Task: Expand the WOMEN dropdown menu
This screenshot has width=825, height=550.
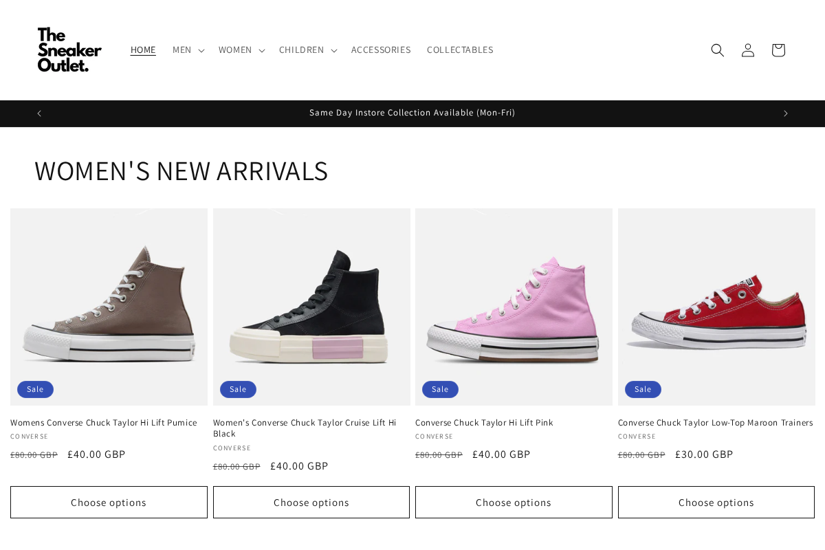Action: tap(241, 49)
